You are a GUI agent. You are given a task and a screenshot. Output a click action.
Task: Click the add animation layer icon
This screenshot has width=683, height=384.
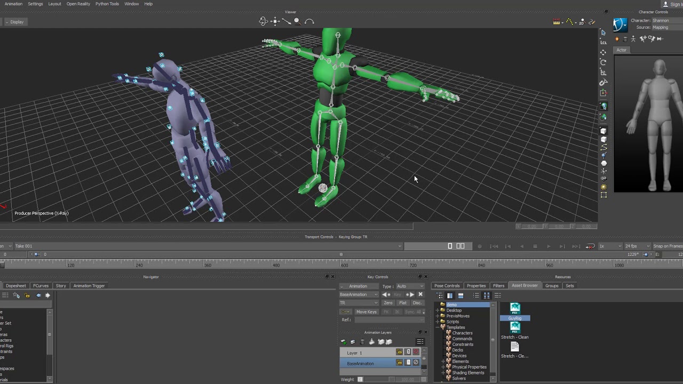point(343,342)
